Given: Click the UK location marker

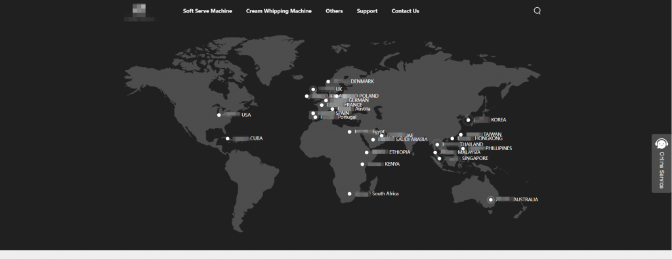Looking at the screenshot, I should pyautogui.click(x=313, y=89).
